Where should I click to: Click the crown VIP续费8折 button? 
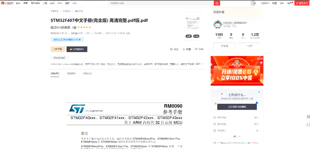[77, 49]
